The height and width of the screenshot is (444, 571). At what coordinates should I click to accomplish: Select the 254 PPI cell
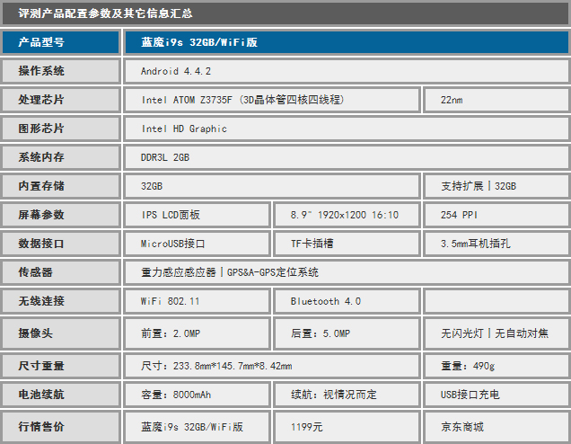click(496, 215)
